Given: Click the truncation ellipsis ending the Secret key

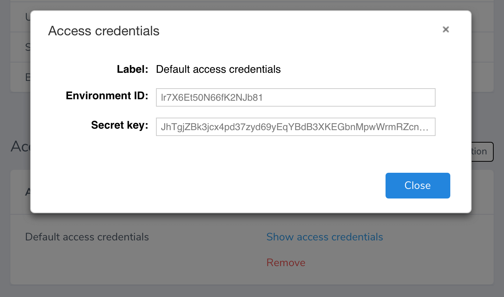Looking at the screenshot, I should click(424, 127).
